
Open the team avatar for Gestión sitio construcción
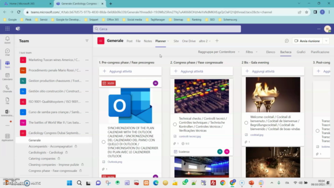point(23,91)
